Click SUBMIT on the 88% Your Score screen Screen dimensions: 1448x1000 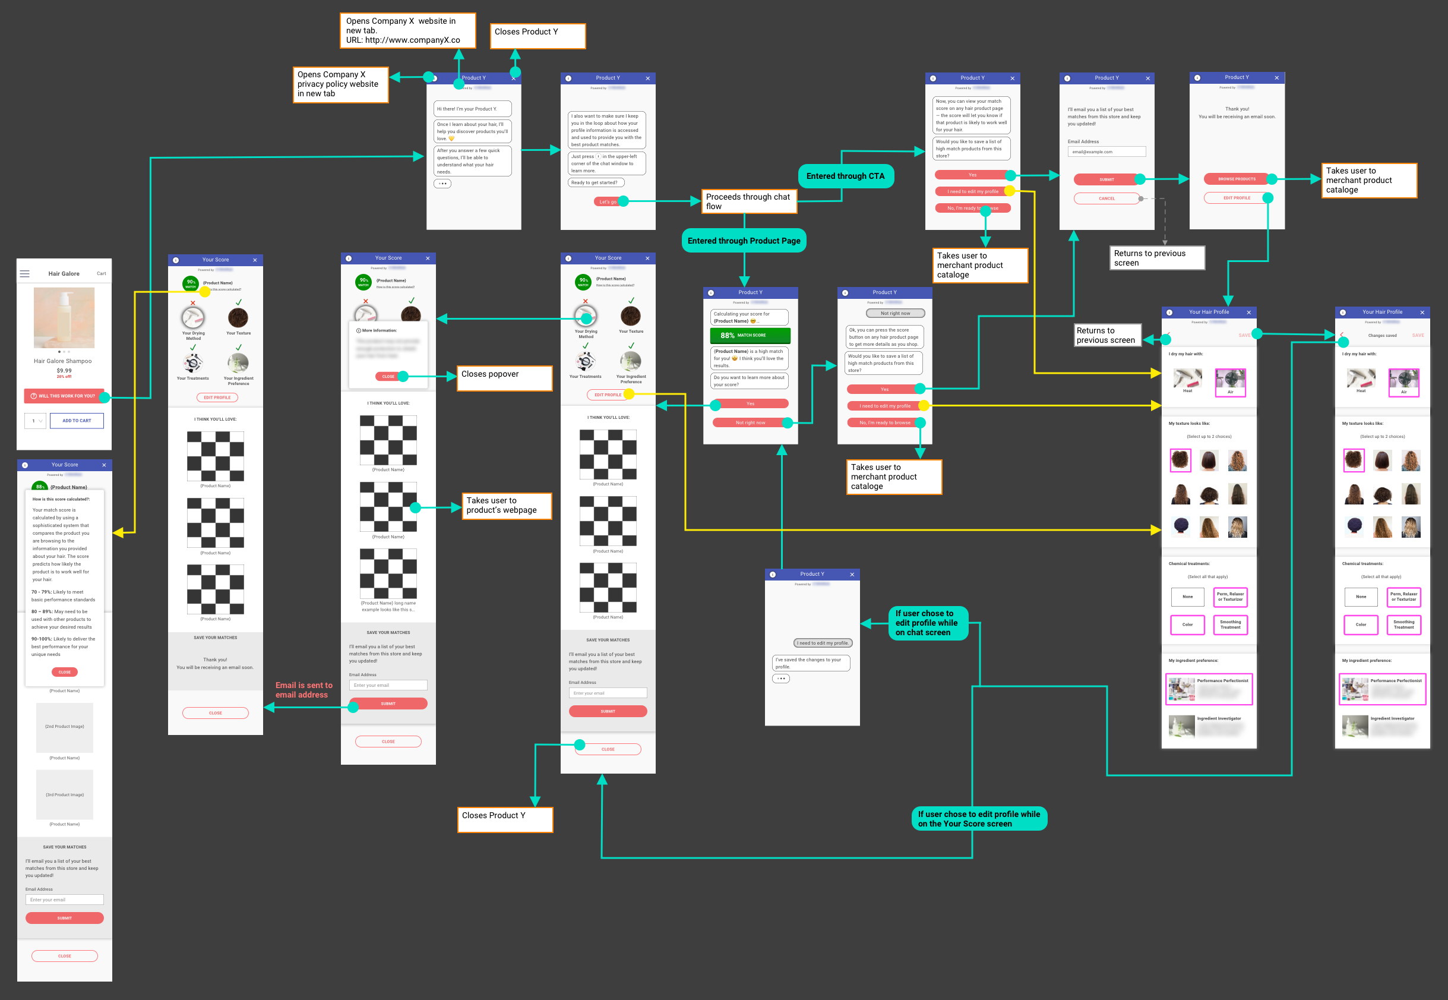click(x=65, y=918)
